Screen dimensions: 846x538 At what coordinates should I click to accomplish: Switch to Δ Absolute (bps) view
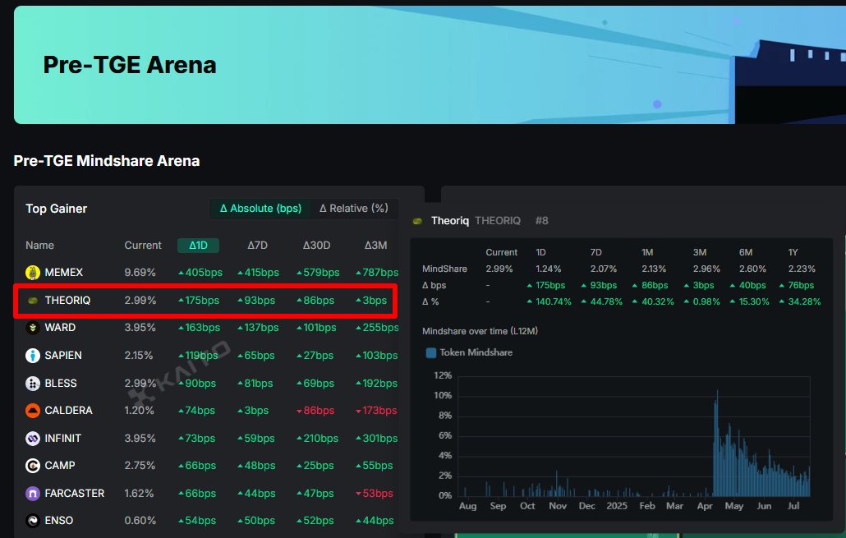coord(260,209)
